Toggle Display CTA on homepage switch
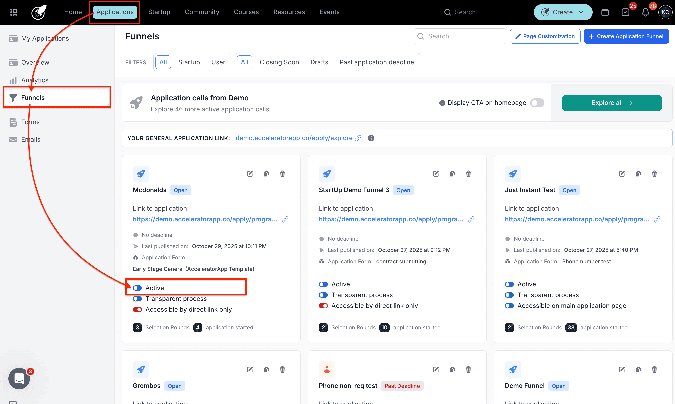Image resolution: width=675 pixels, height=404 pixels. point(537,103)
